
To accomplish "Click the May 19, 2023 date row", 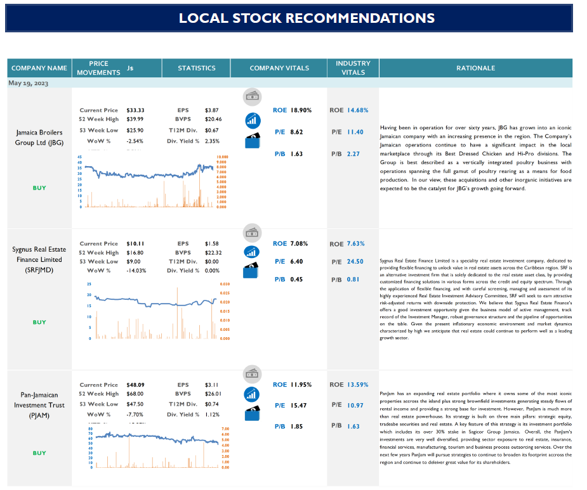I will 290,82.
